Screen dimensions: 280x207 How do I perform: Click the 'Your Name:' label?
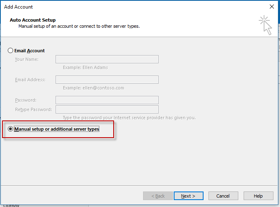[x=27, y=59]
